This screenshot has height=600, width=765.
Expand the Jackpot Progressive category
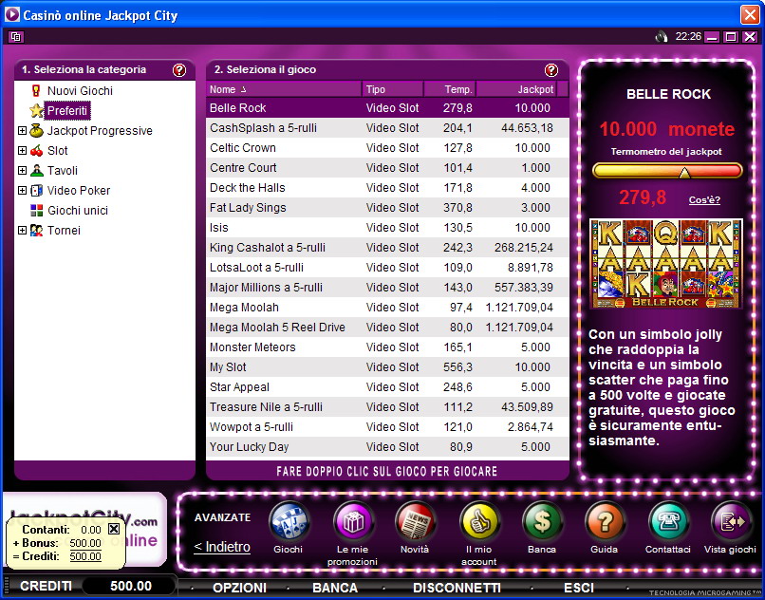[22, 130]
